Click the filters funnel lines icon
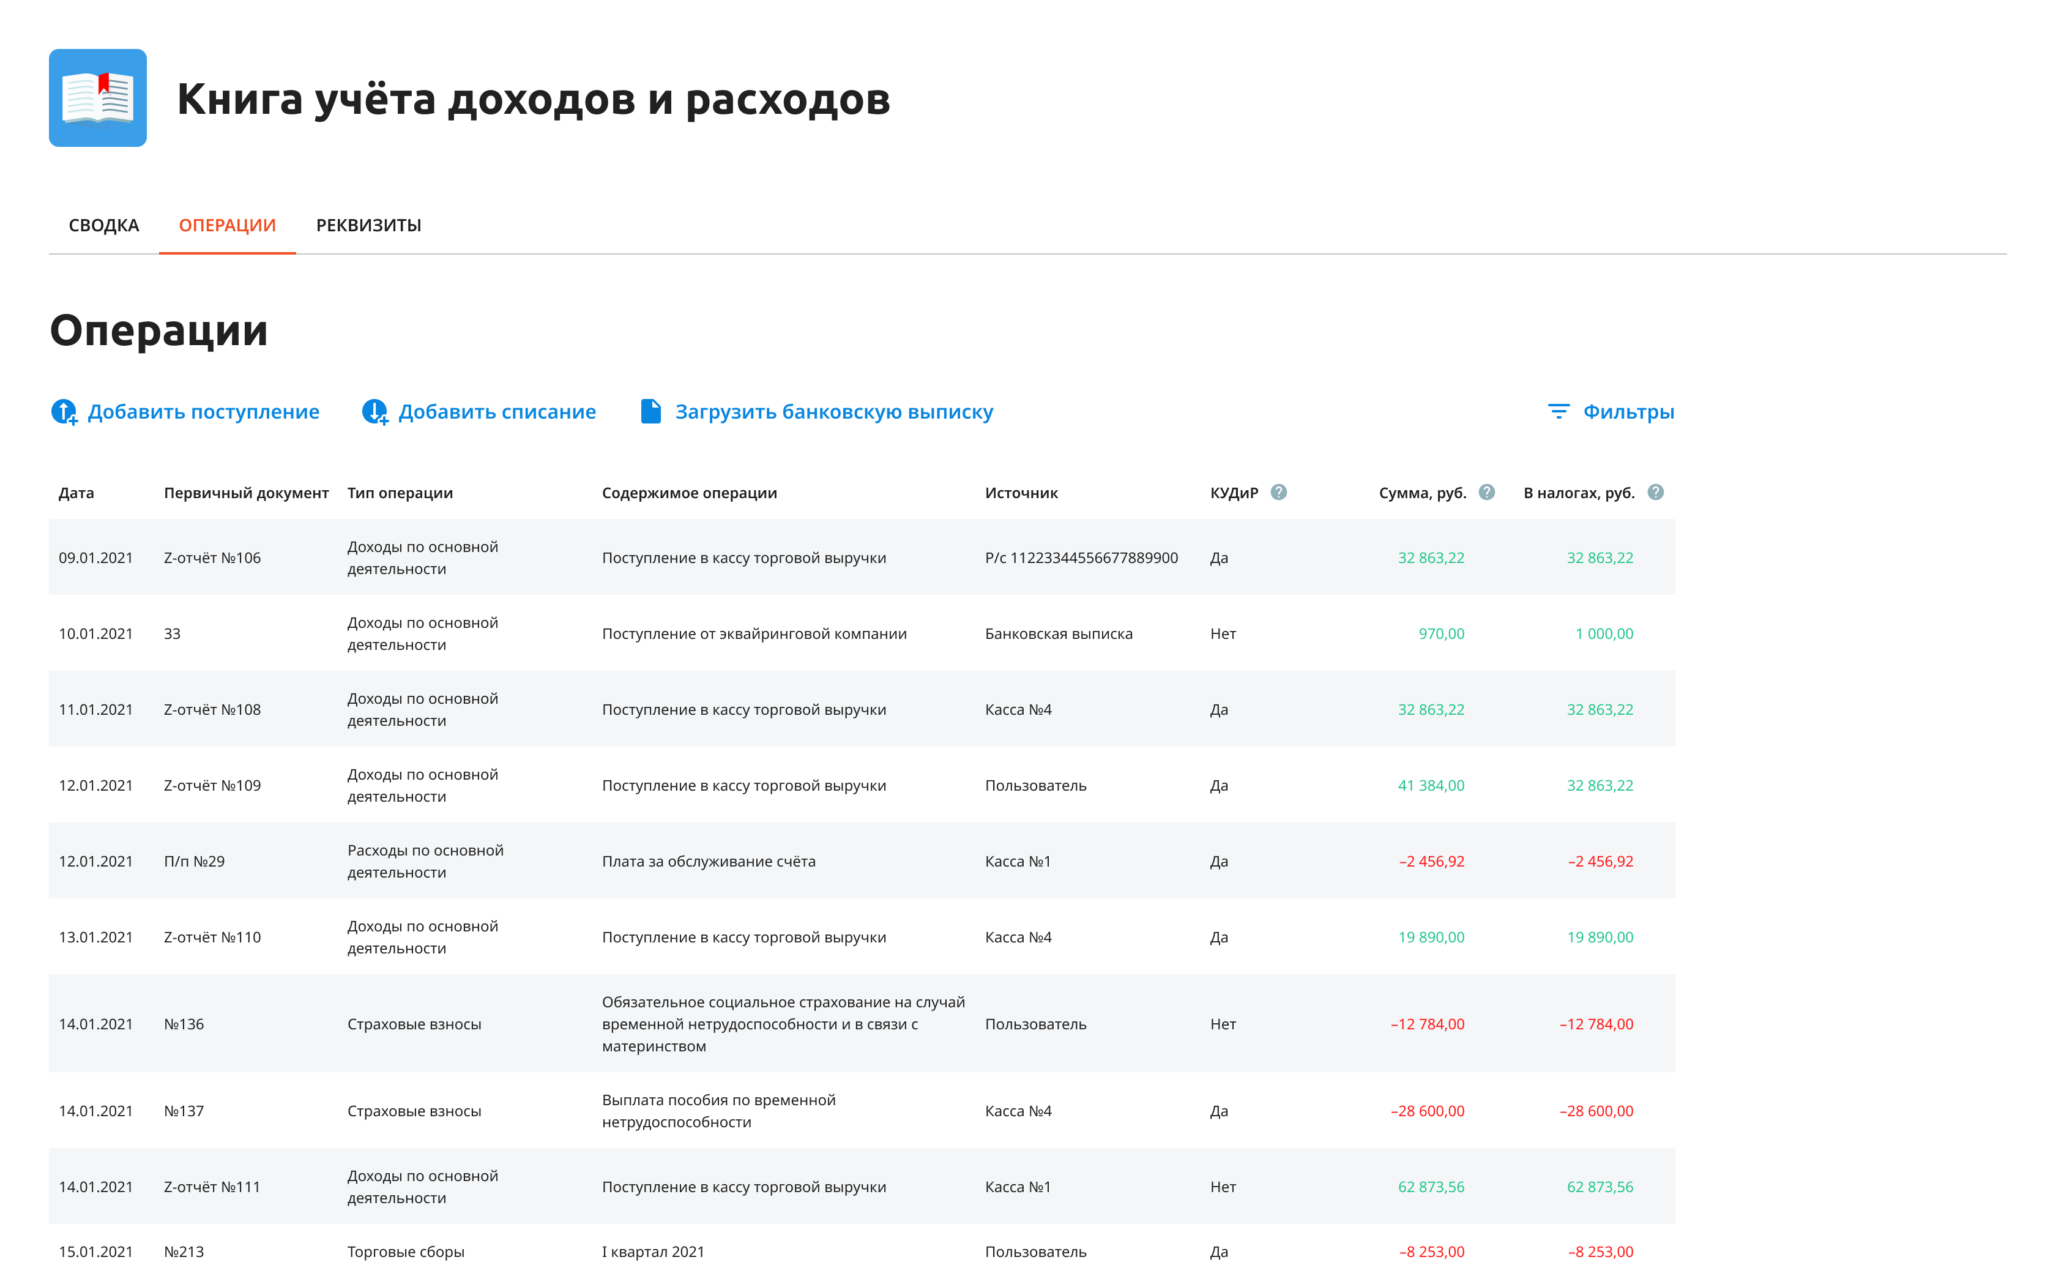 (x=1558, y=412)
